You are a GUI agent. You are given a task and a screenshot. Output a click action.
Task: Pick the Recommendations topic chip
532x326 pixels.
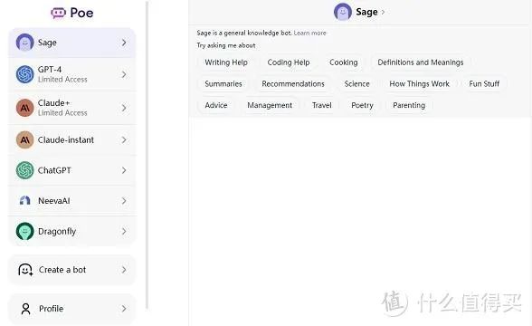pos(293,84)
